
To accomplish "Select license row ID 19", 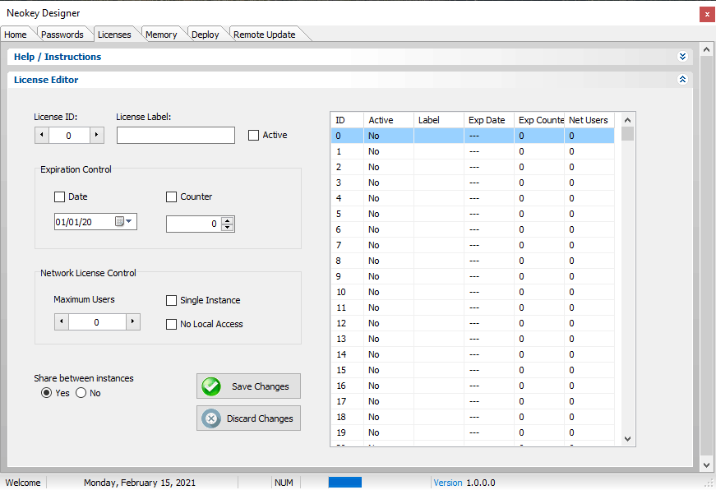I will pos(473,432).
